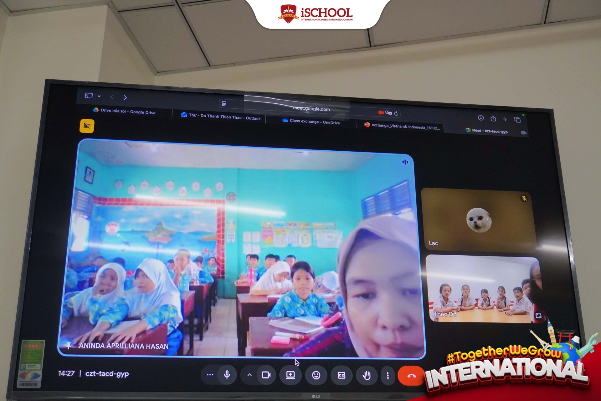Viewport: 601px width, 401px height.
Task: Open audio settings ellipsis beside microphone
Action: pyautogui.click(x=210, y=374)
